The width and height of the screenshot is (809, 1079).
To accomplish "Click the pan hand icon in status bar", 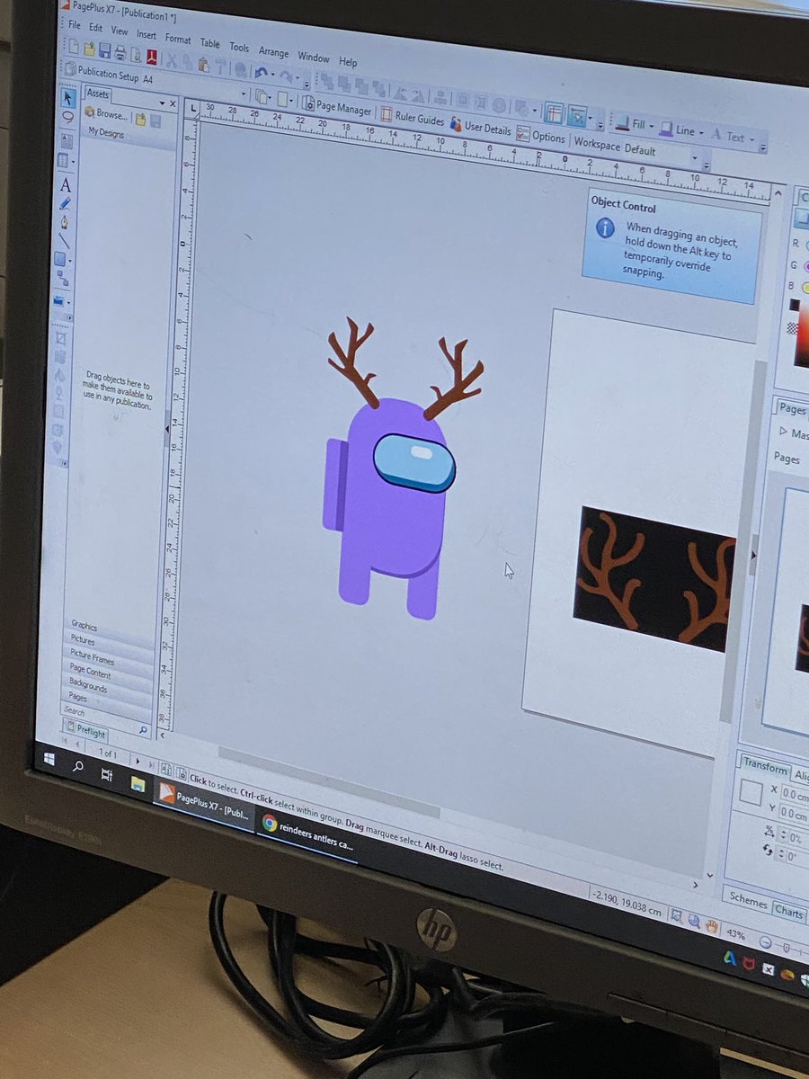I will [711, 927].
